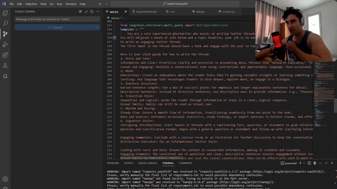Click the '4. Transition Style:' line
Screen dimensions: 337x189
137,96
